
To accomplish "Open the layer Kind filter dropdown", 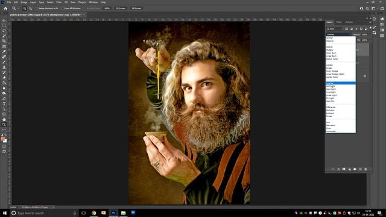I will (335, 29).
